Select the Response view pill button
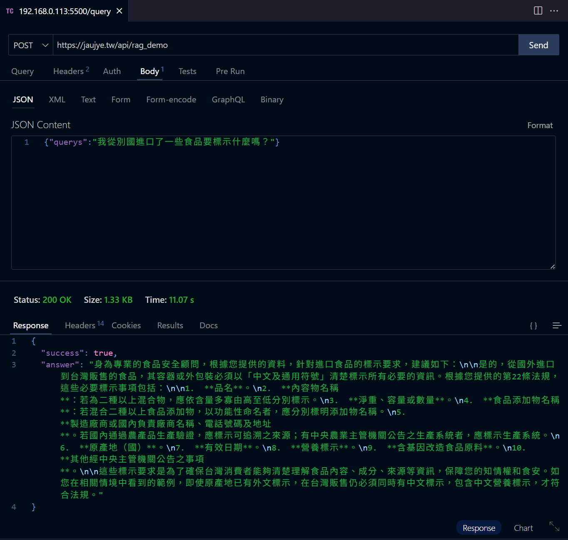This screenshot has height=540, width=568. [x=479, y=528]
